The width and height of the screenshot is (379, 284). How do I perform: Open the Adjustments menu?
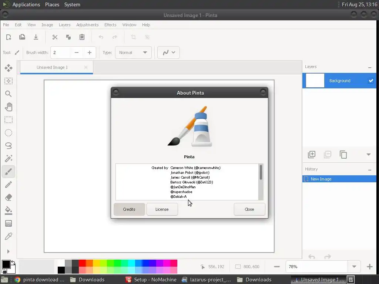tap(87, 25)
